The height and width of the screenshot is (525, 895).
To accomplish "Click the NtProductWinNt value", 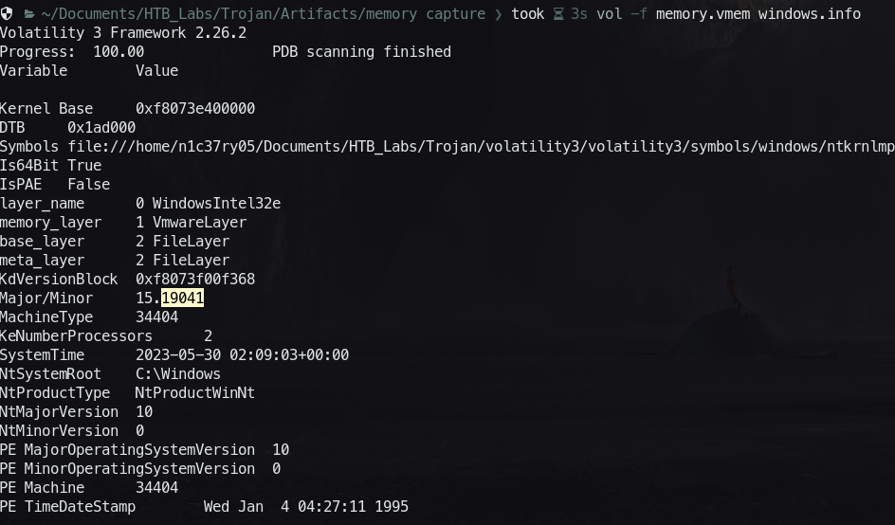I will pos(195,393).
